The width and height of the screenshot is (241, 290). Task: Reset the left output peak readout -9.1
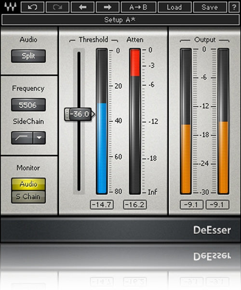(191, 205)
